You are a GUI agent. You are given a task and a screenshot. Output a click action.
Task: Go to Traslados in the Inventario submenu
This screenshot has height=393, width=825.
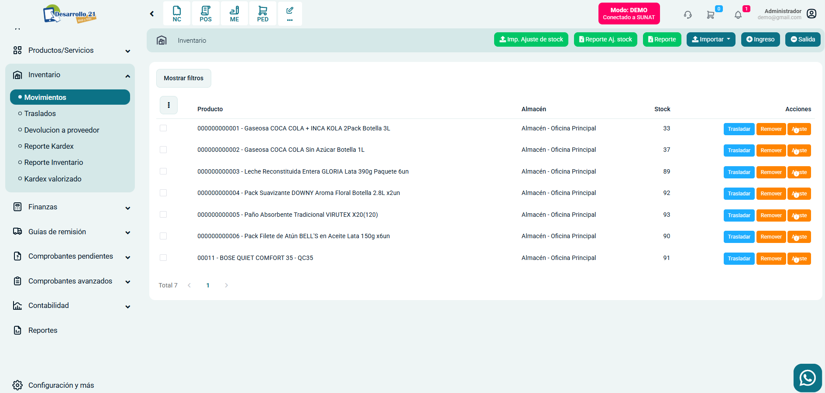[x=40, y=113]
